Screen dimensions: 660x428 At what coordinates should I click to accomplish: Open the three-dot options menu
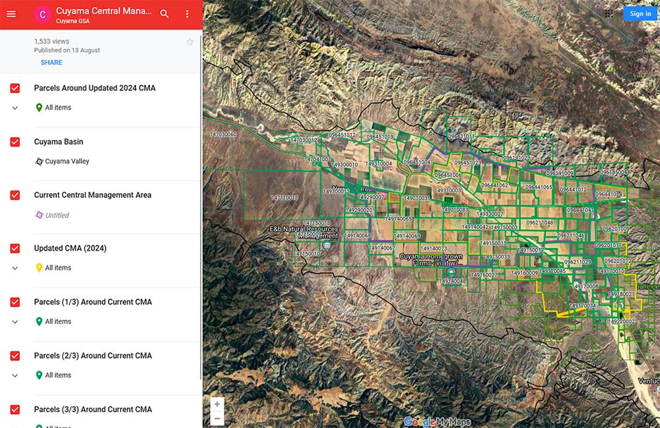point(188,14)
